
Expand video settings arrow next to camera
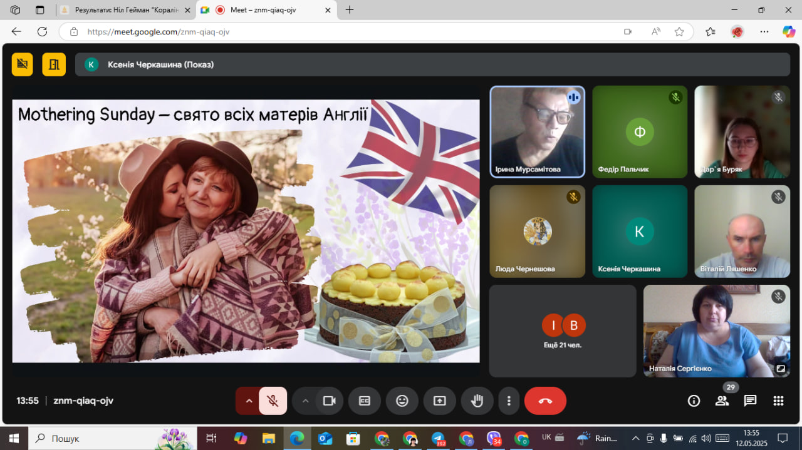coord(305,401)
